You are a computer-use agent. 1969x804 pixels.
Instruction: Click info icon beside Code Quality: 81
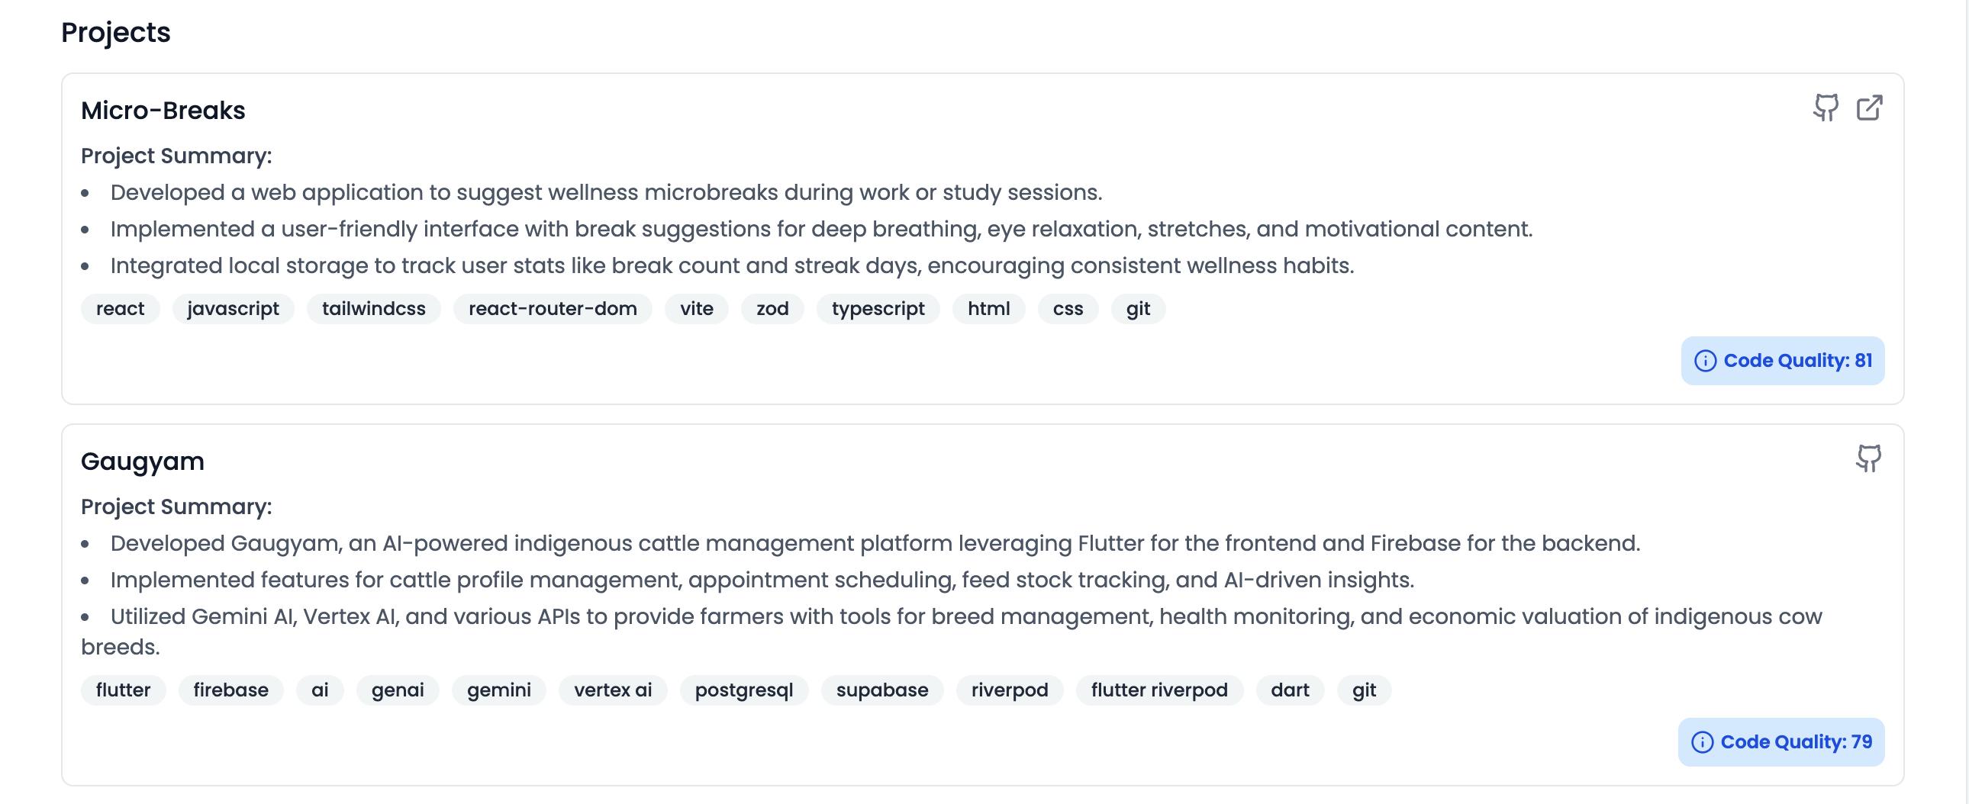(1705, 361)
